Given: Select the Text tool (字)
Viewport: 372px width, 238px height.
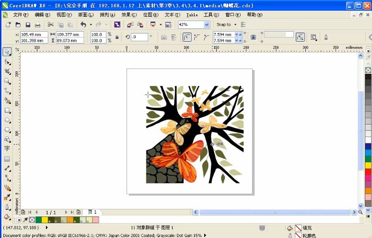Looking at the screenshot, I should 7,148.
